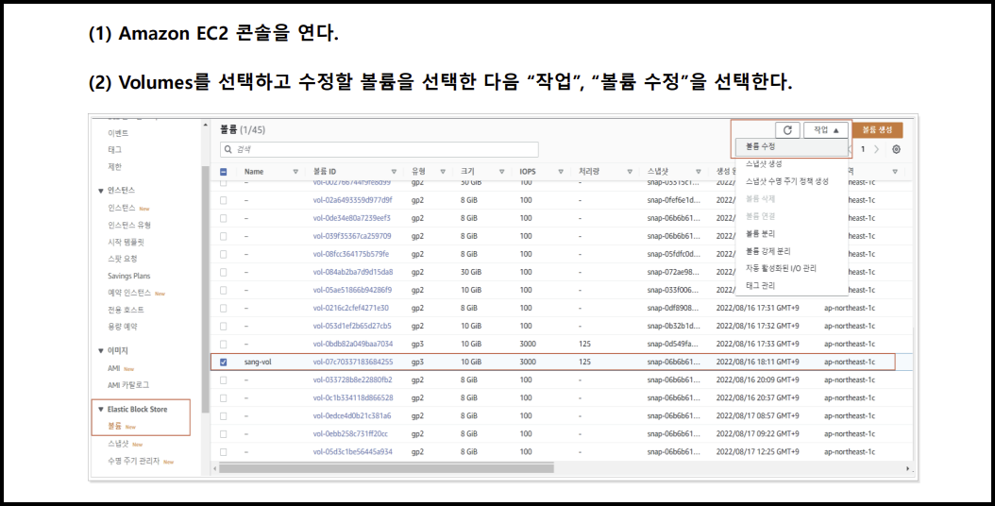Open 수명 주기 관리자 in sidebar
The height and width of the screenshot is (506, 995).
[x=133, y=461]
